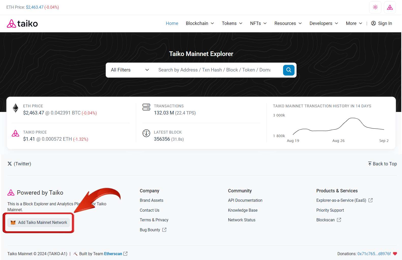
Task: Open Contact Us link
Action: click(x=149, y=210)
